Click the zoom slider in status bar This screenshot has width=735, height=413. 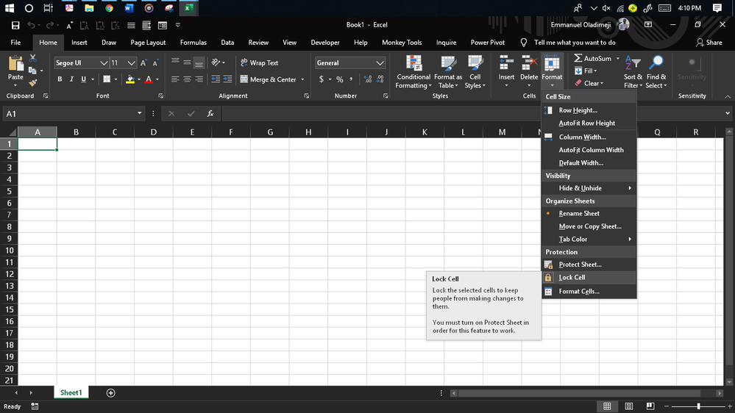tap(698, 406)
